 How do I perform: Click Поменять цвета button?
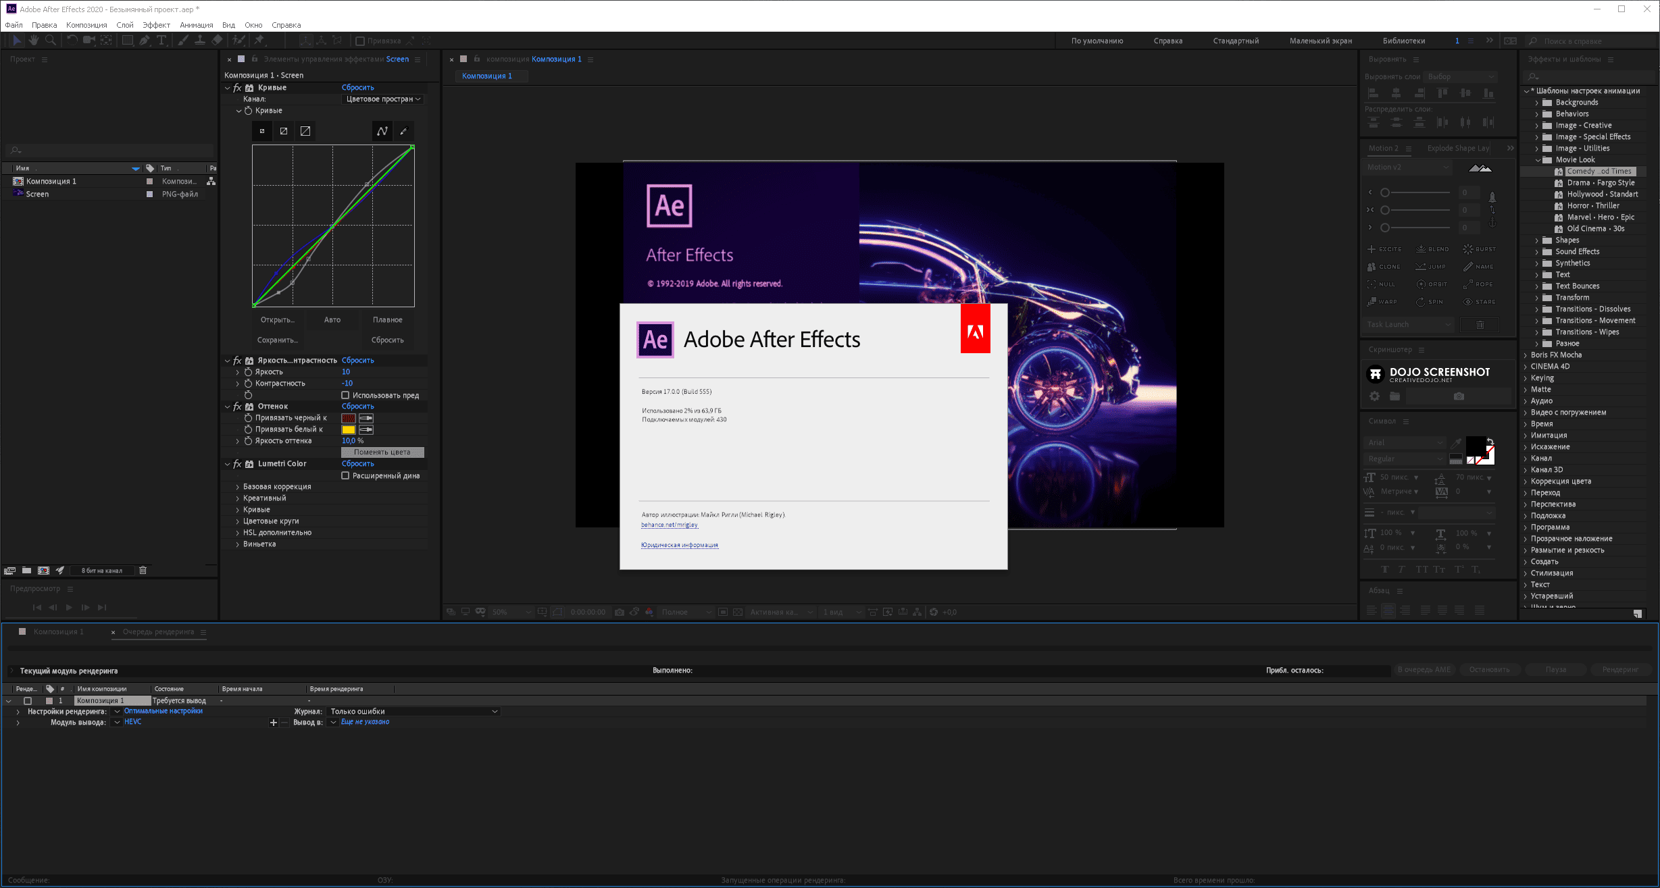pyautogui.click(x=382, y=452)
